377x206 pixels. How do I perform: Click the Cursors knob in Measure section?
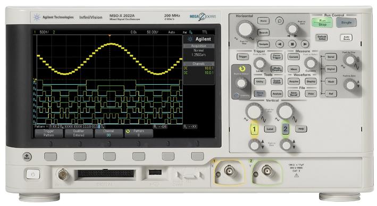311,64
